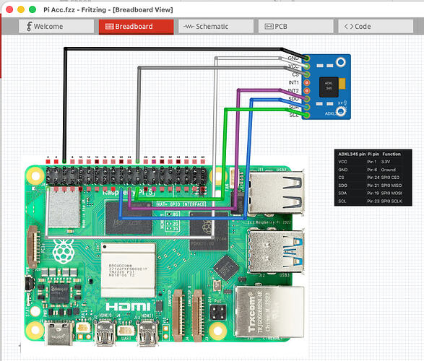Click the USB-C power connector
Screen dimensions: 424x361
(59, 333)
